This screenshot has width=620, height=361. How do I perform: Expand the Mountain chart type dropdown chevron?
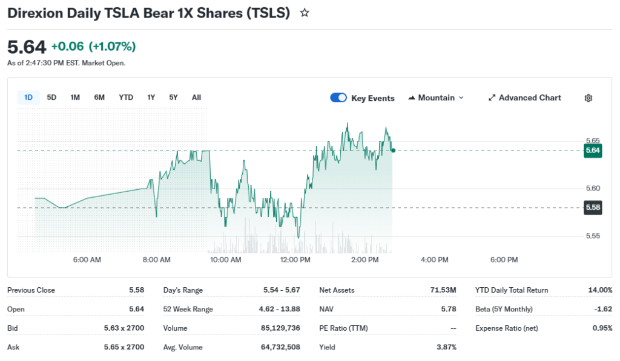click(x=461, y=98)
